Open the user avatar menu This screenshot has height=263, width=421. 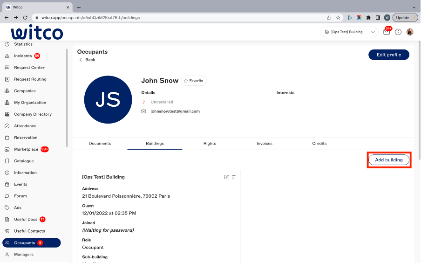pyautogui.click(x=410, y=32)
